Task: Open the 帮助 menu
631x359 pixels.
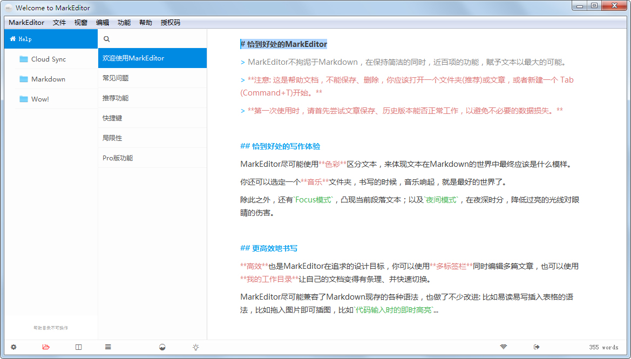Action: pos(146,23)
